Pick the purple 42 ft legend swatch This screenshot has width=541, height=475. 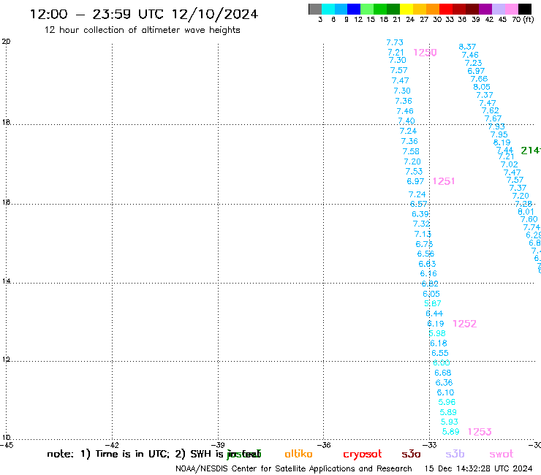click(x=485, y=9)
